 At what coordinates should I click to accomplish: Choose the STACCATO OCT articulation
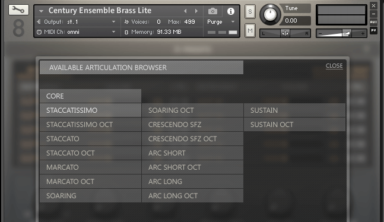(x=90, y=153)
